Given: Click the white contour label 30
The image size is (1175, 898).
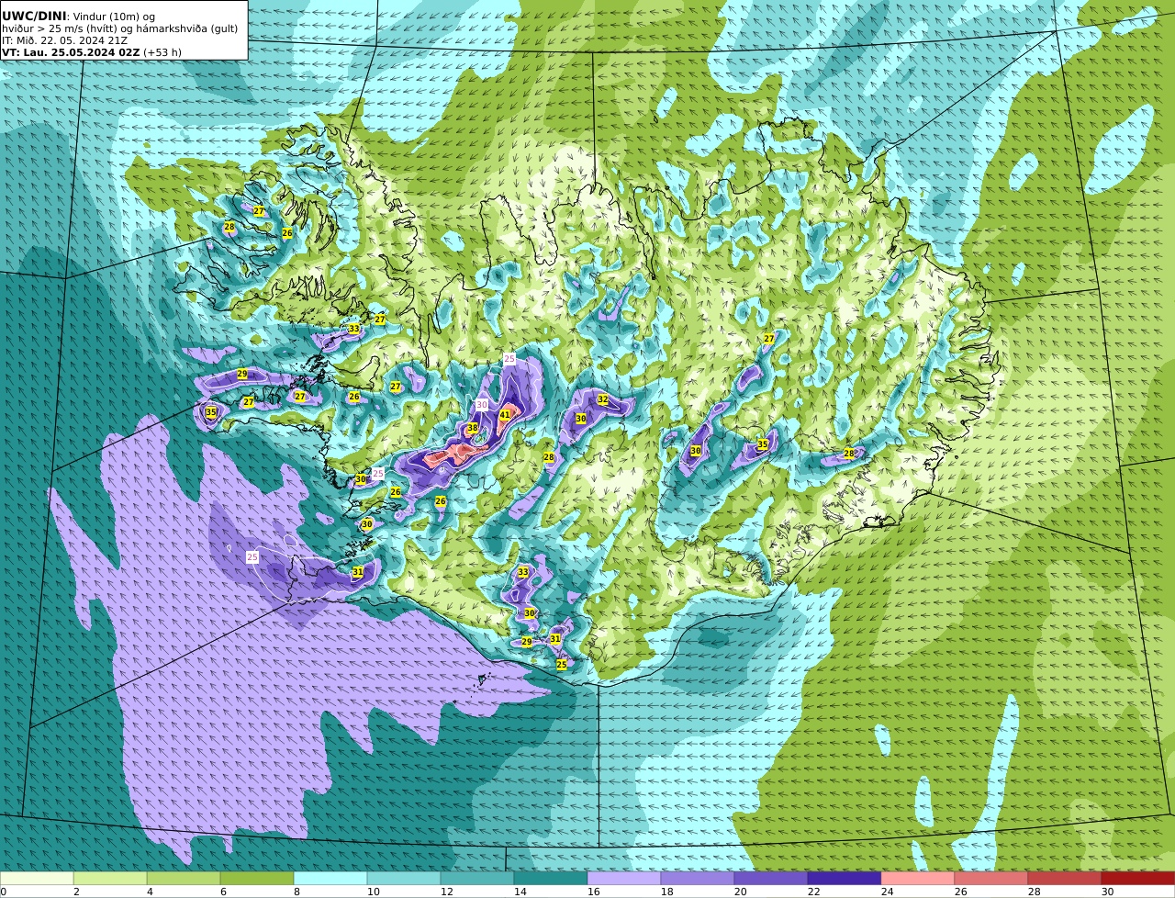Looking at the screenshot, I should click(482, 404).
